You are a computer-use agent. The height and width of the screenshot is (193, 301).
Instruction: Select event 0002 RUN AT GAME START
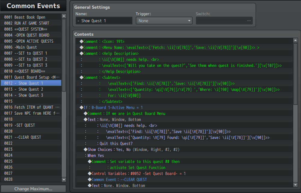pos(32,23)
